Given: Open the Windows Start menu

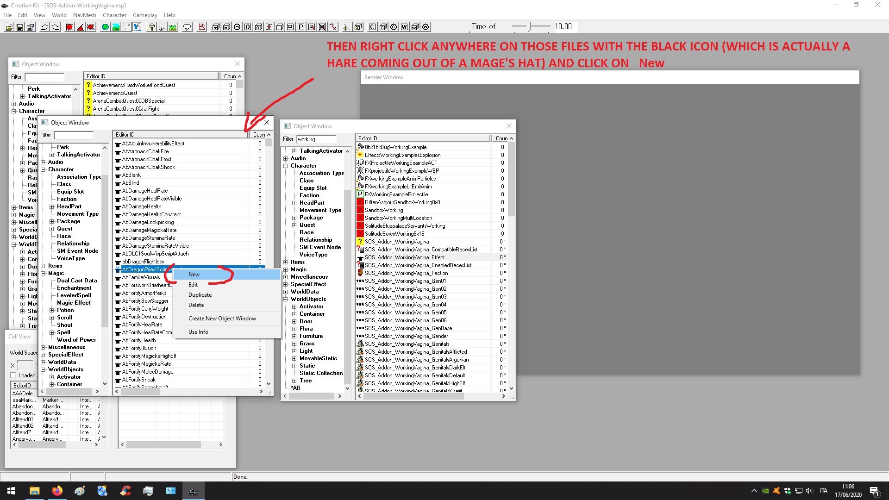Looking at the screenshot, I should click(11, 491).
